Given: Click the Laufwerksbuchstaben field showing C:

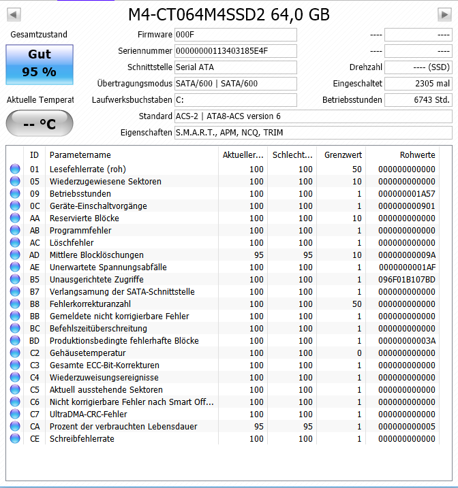Looking at the screenshot, I should click(236, 100).
